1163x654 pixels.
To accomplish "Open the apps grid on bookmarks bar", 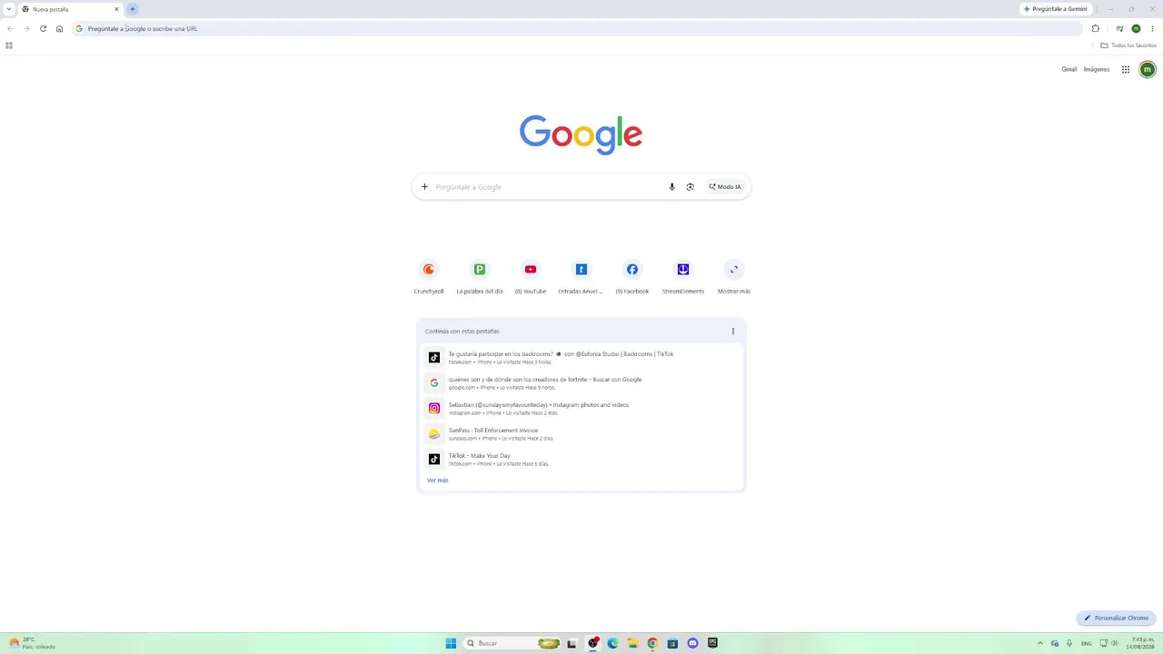I will [9, 45].
